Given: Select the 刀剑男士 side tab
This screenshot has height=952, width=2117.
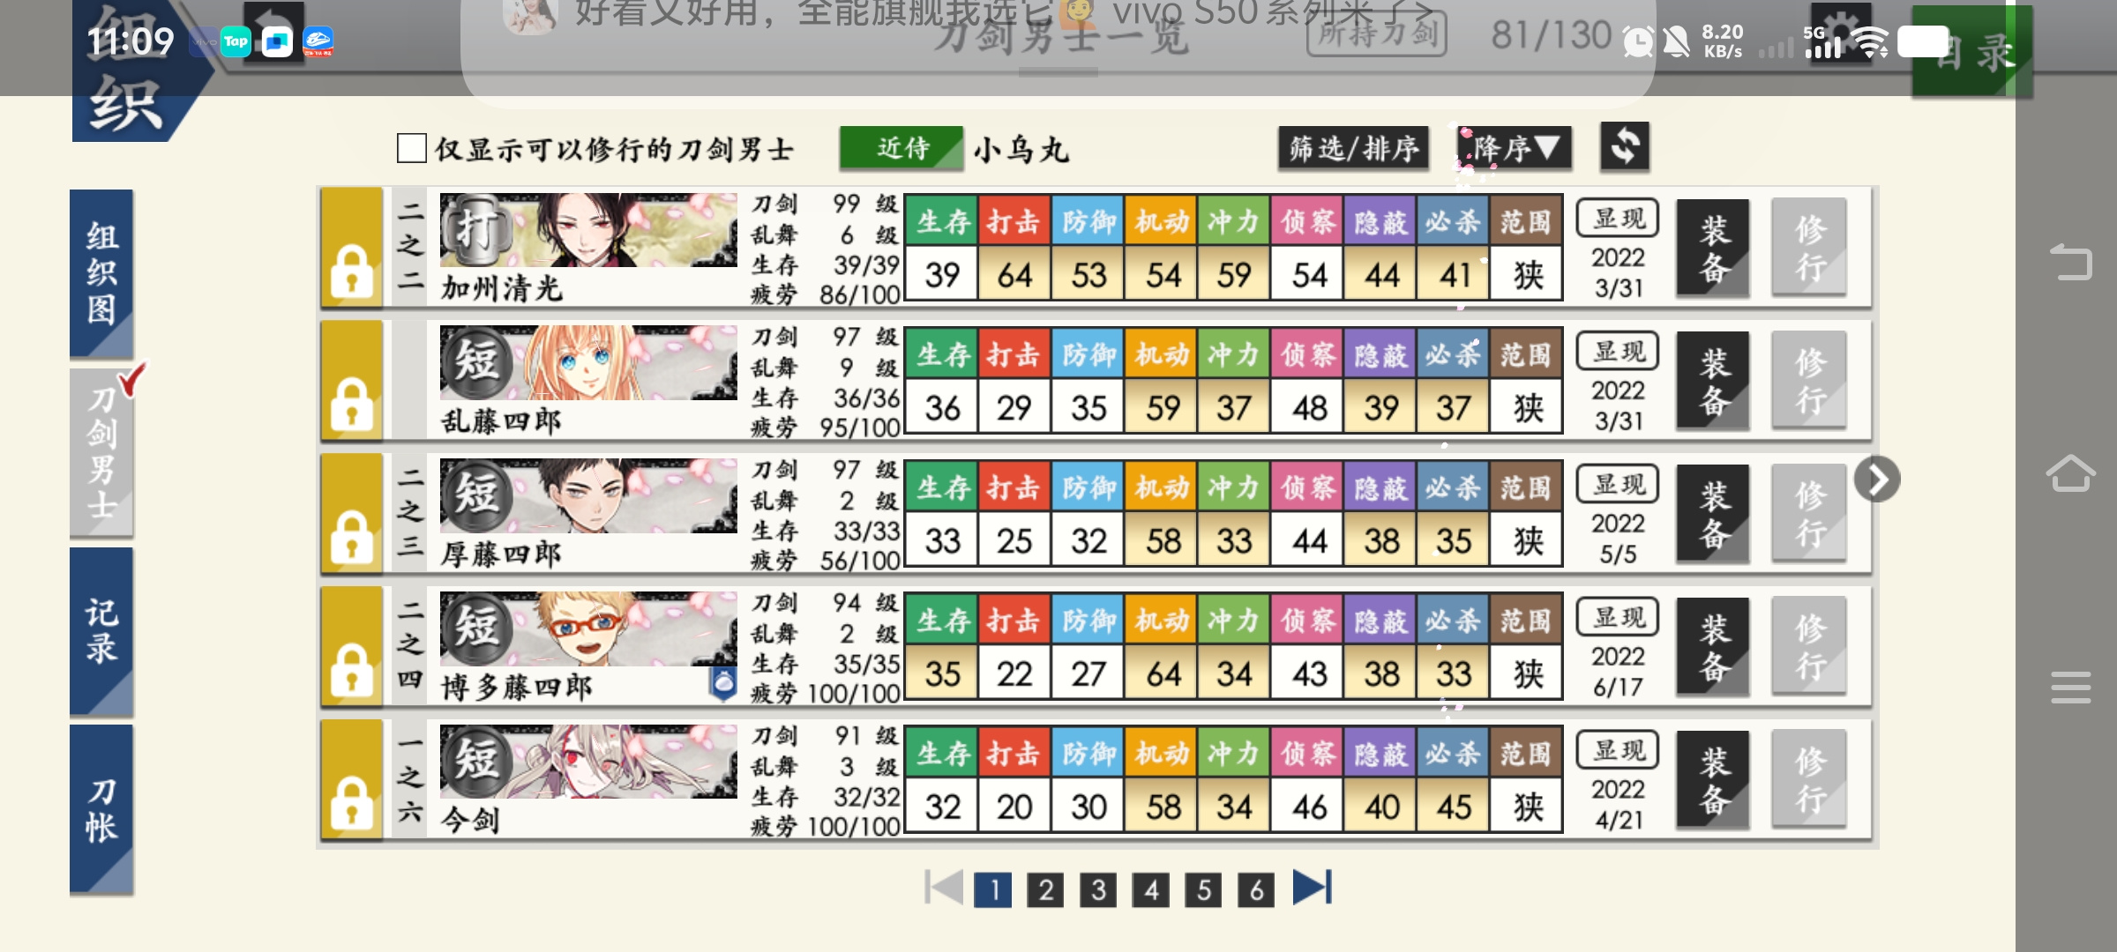Looking at the screenshot, I should point(101,452).
